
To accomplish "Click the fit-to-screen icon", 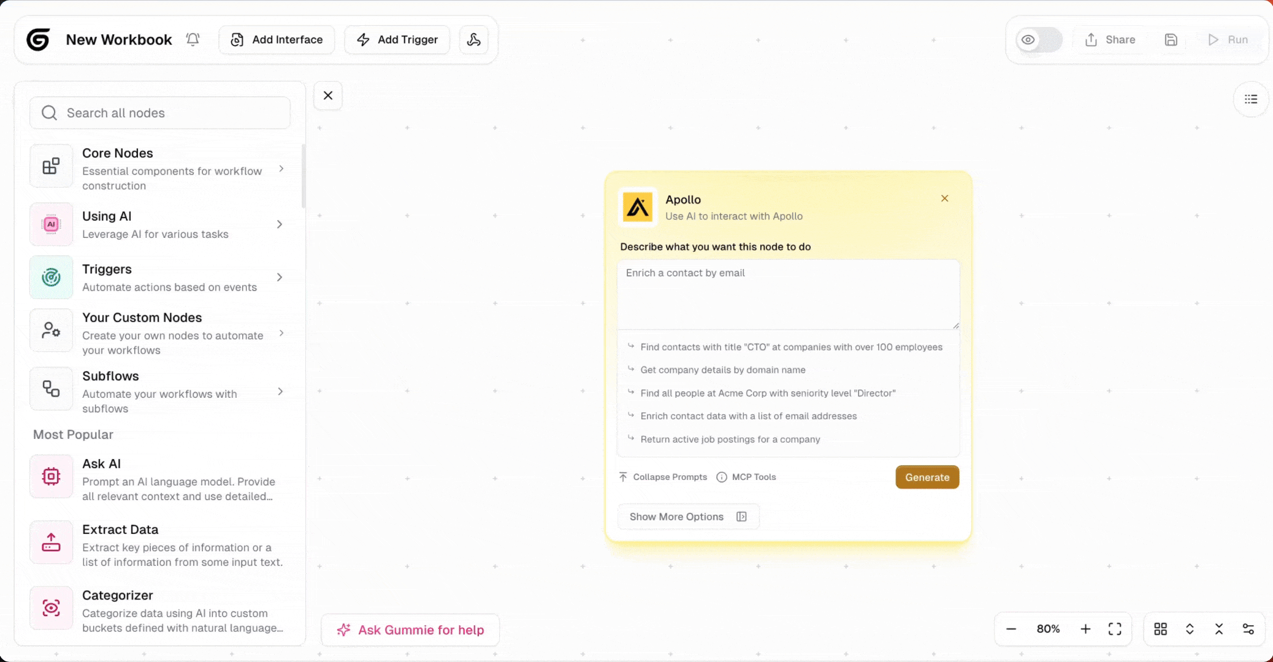I will click(x=1115, y=629).
